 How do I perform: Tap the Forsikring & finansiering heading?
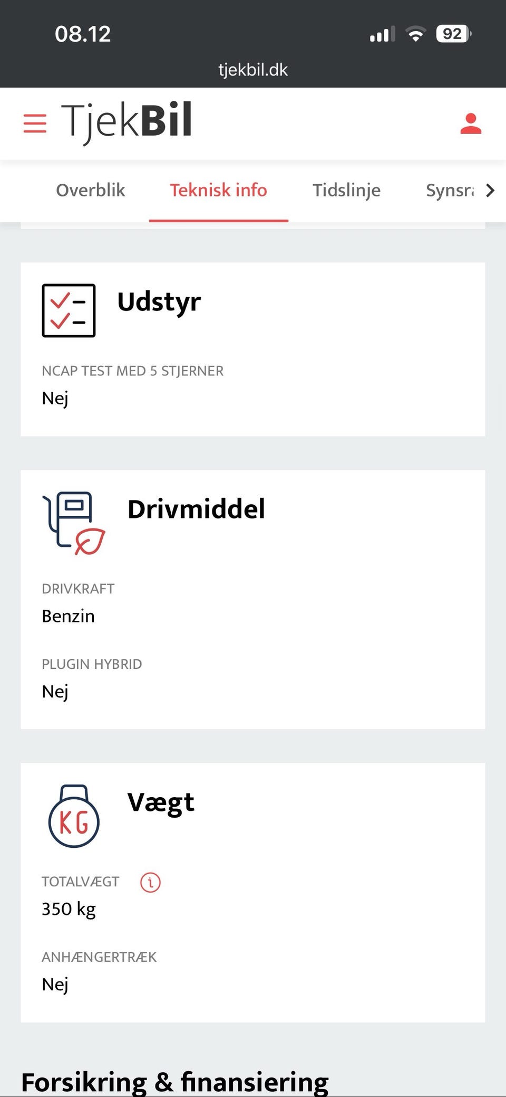tap(174, 1082)
